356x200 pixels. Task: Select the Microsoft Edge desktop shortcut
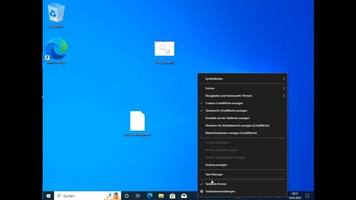pos(56,51)
